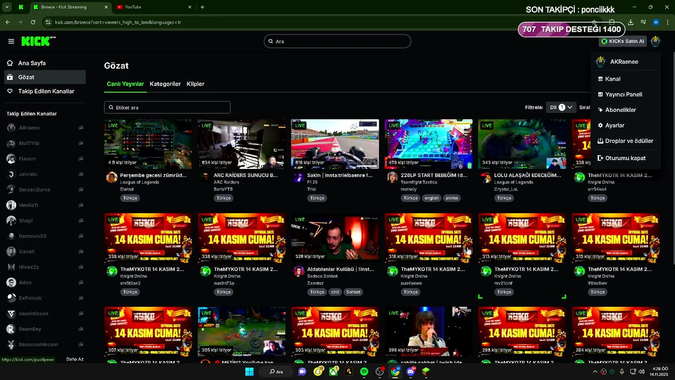Open the Xbox app from the taskbar
Viewport: 675px width, 380px height.
coord(333,372)
